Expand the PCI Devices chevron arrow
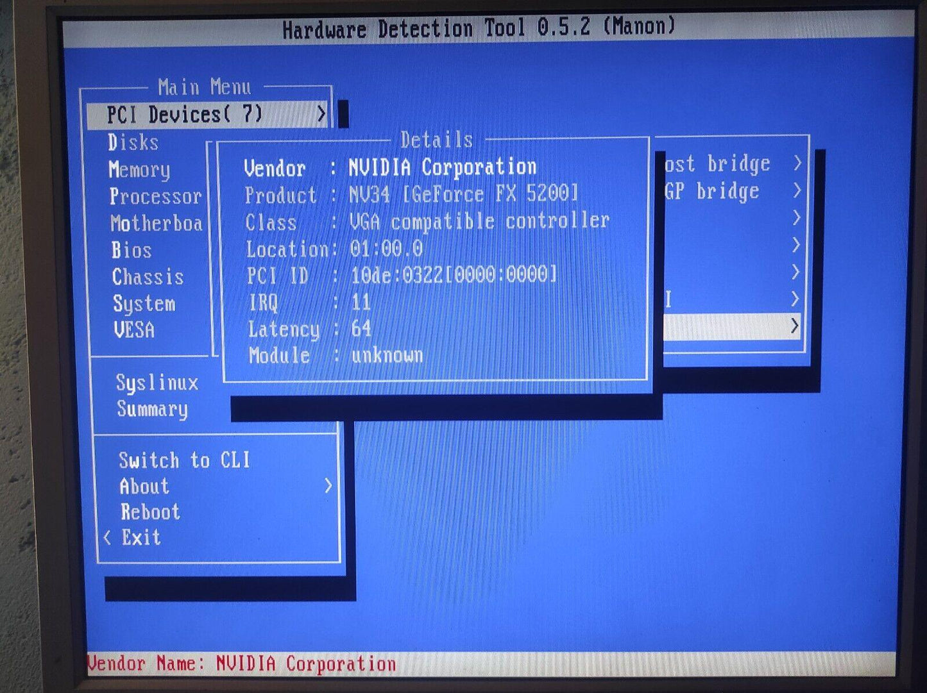The image size is (927, 693). 321,115
